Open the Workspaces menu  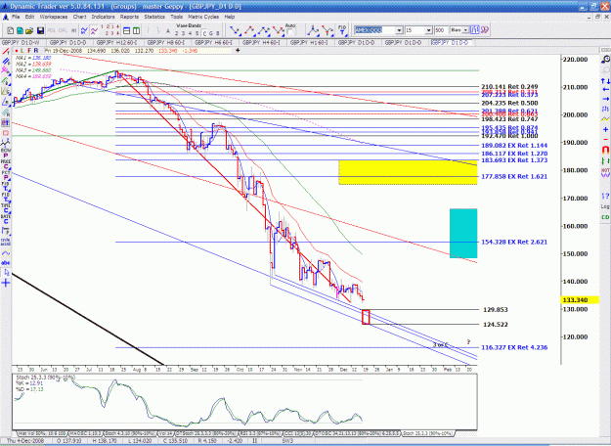pos(54,17)
